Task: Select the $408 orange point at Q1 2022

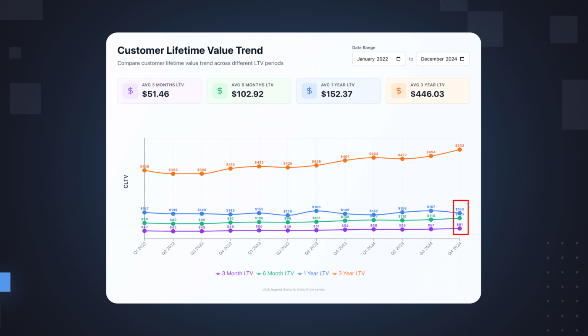Action: 144,171
